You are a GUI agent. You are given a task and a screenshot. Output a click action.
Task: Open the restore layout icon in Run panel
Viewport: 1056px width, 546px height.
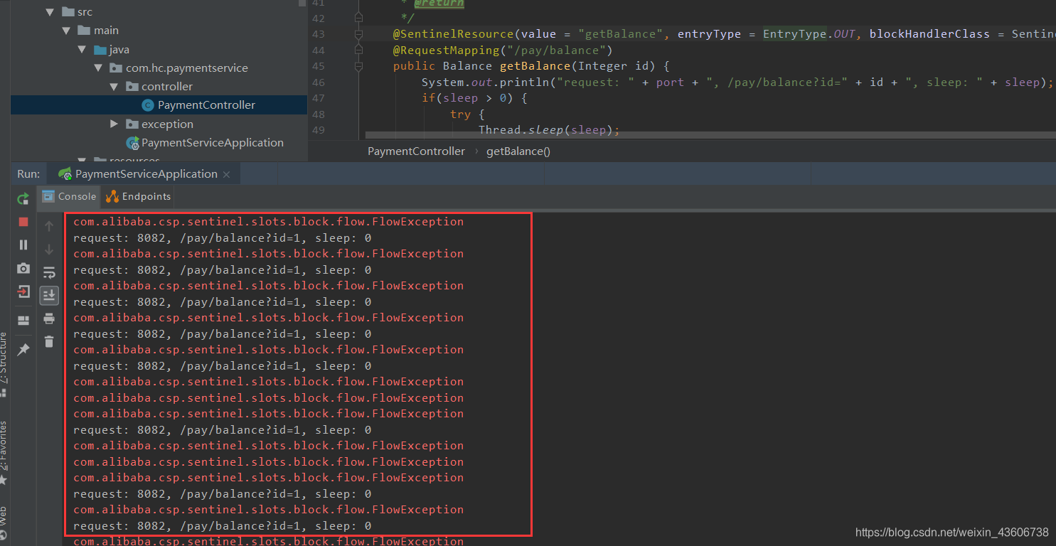pos(23,321)
